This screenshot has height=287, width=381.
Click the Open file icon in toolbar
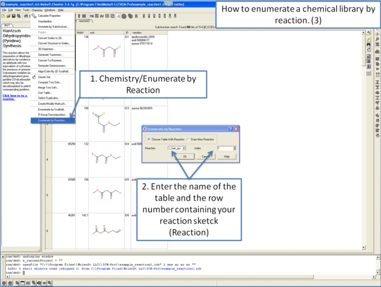9,16
